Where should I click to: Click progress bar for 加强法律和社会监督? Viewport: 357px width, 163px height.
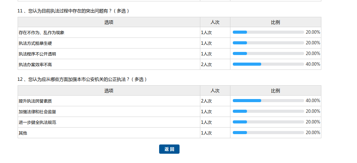pyautogui.click(x=268, y=111)
